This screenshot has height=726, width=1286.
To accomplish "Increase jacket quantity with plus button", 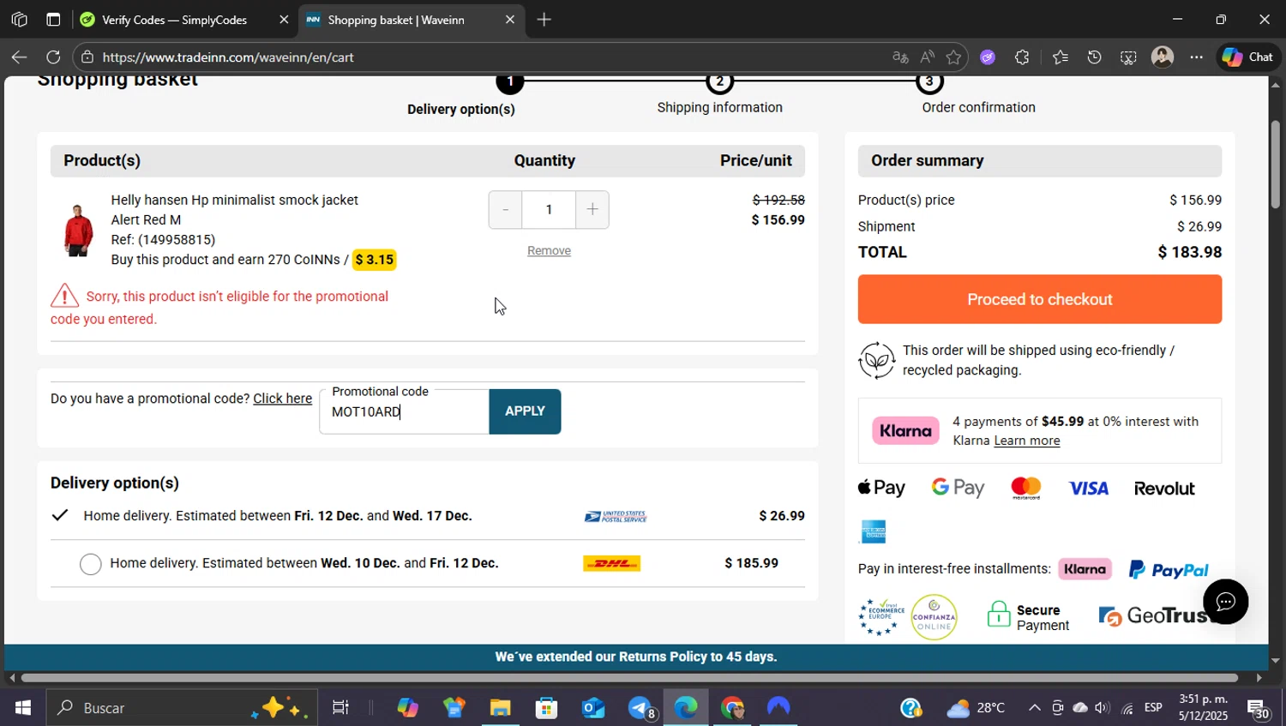I will (592, 210).
